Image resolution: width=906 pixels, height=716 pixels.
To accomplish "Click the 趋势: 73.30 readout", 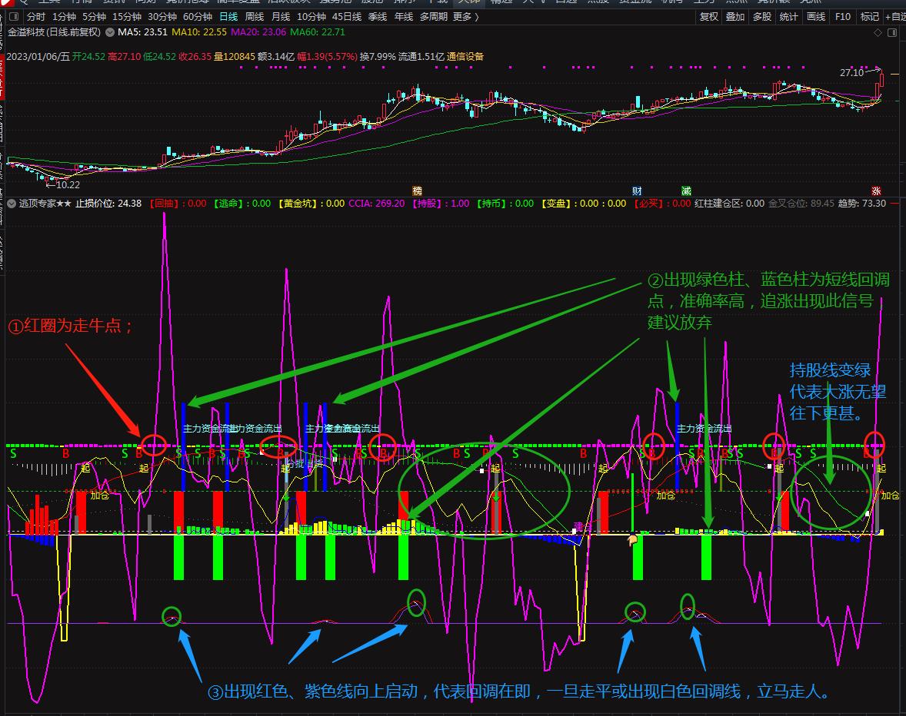I will point(862,203).
